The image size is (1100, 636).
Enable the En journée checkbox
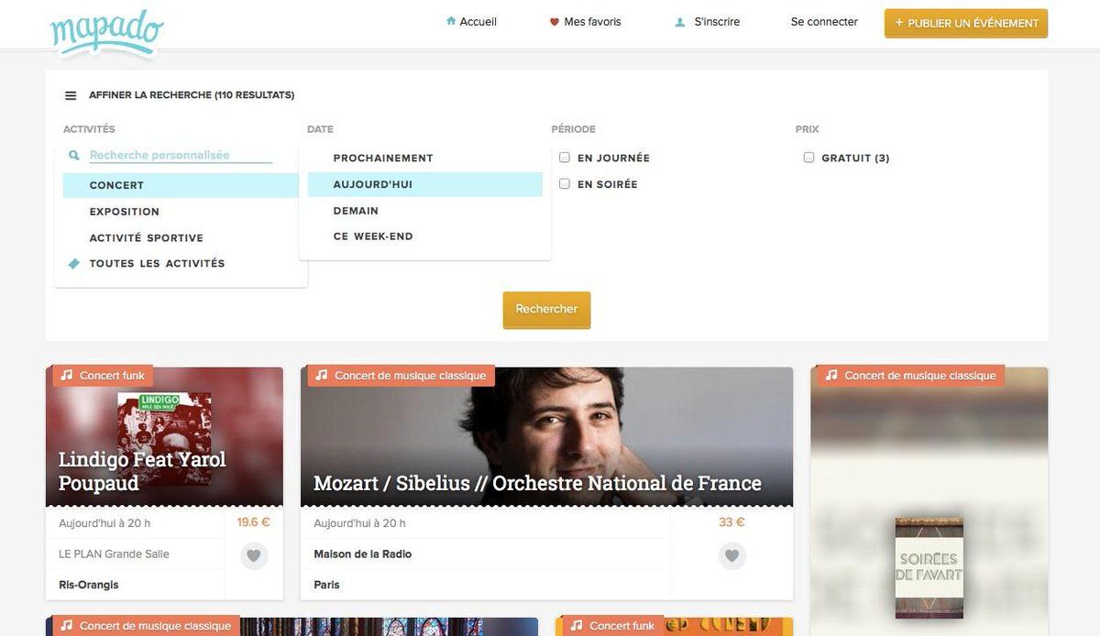click(x=565, y=158)
